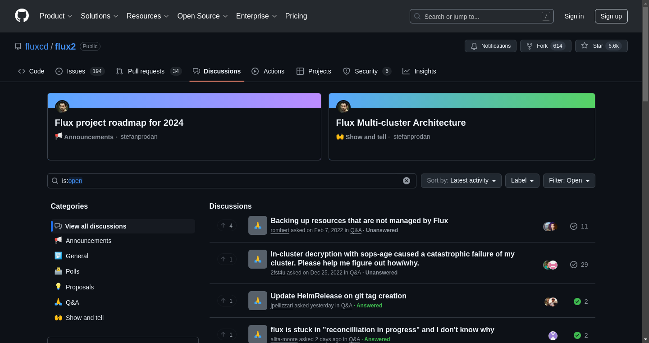Open 'Flux Multi-cluster Architecture' discussion
Screen dimensions: 649x343
click(x=401, y=123)
